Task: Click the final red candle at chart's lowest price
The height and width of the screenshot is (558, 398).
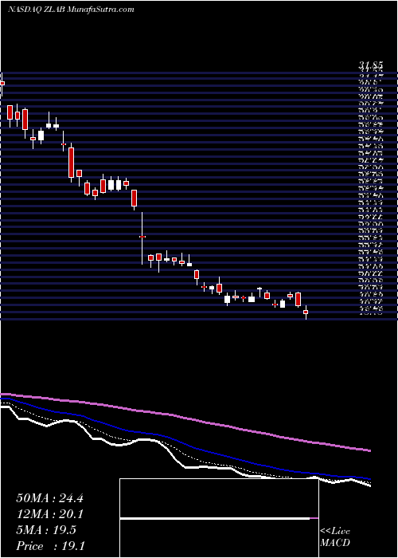Action: (x=306, y=312)
